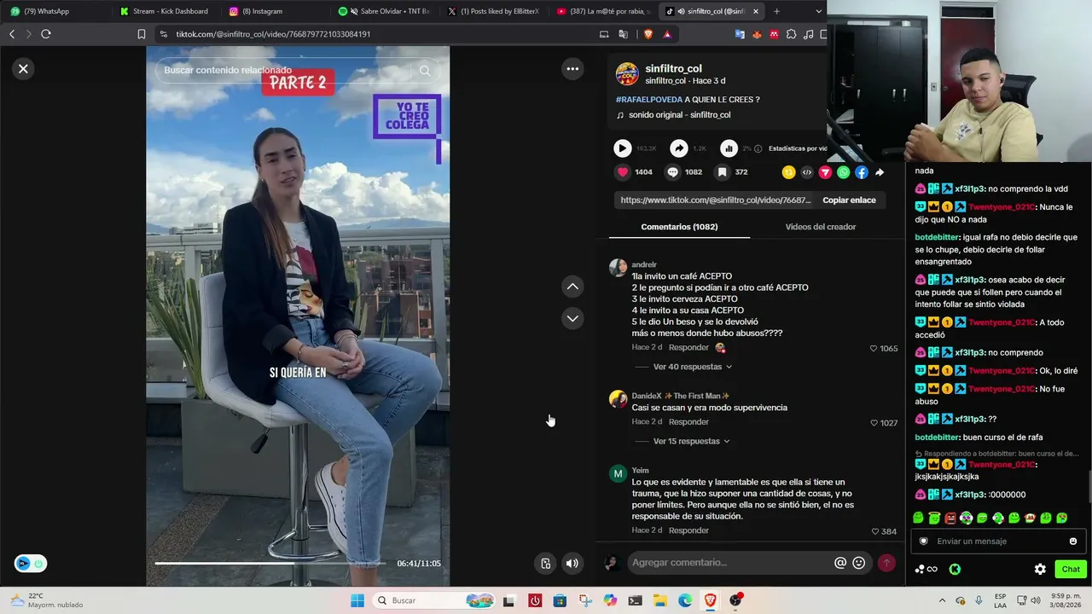The image size is (1092, 614).
Task: Open chat emoji picker in Kick chat
Action: coord(1073,542)
